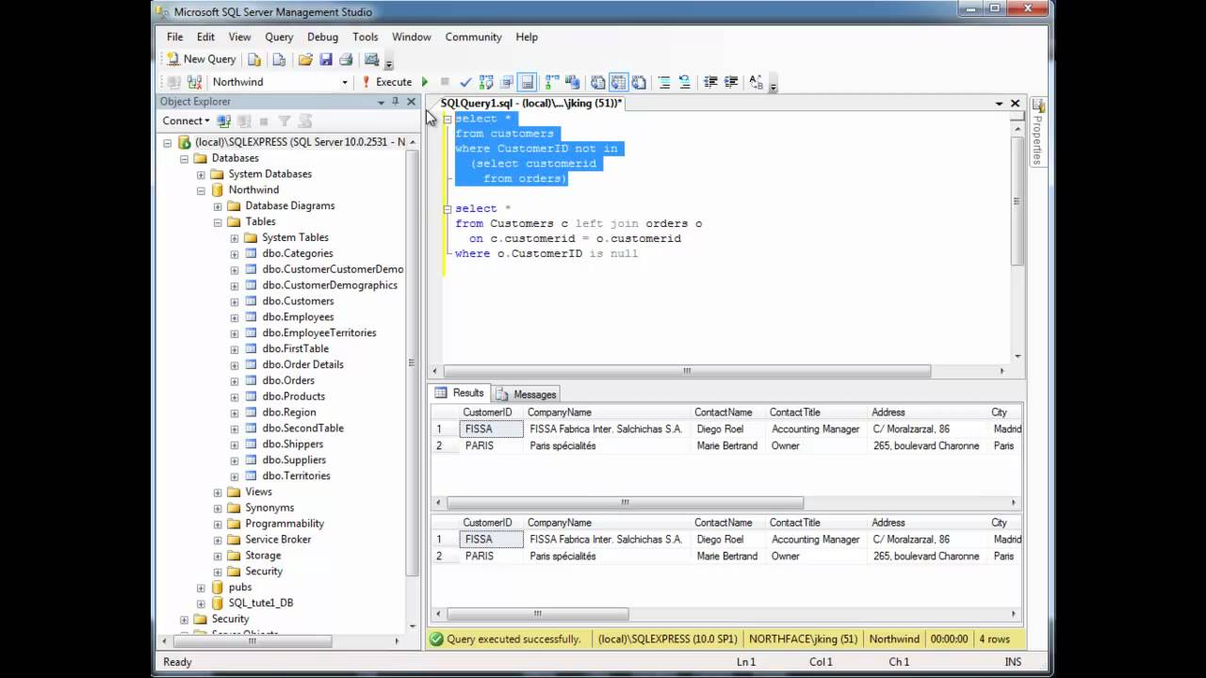
Task: Click the Connect Object Explorer icon next to Connect
Action: (224, 121)
